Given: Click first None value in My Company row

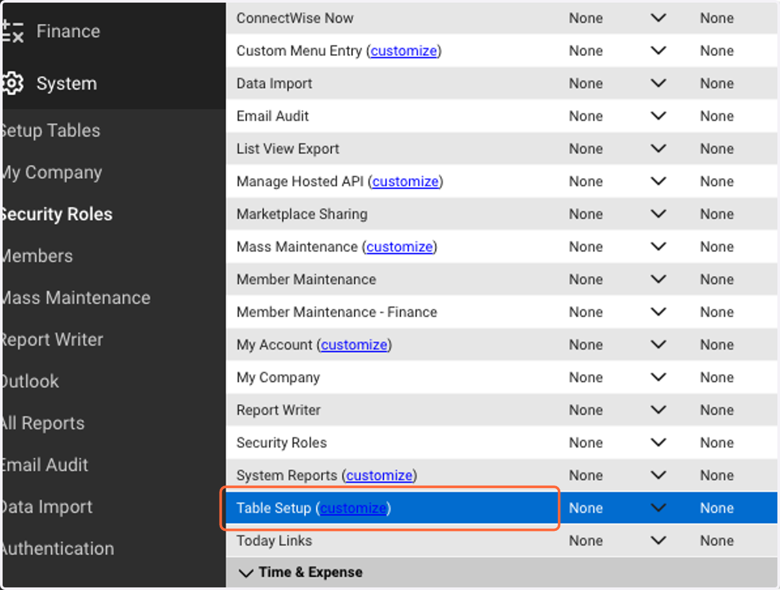Looking at the screenshot, I should (x=586, y=378).
